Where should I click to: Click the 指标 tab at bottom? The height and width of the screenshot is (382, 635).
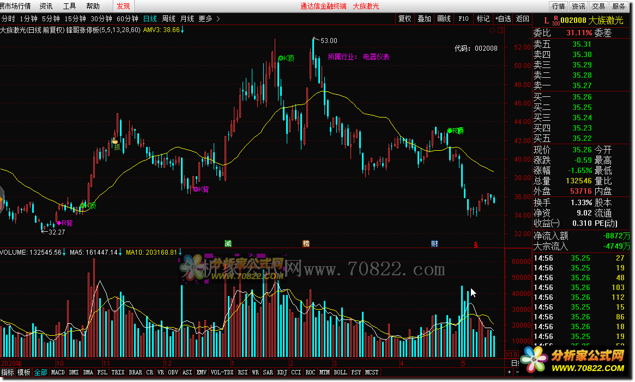pos(8,372)
